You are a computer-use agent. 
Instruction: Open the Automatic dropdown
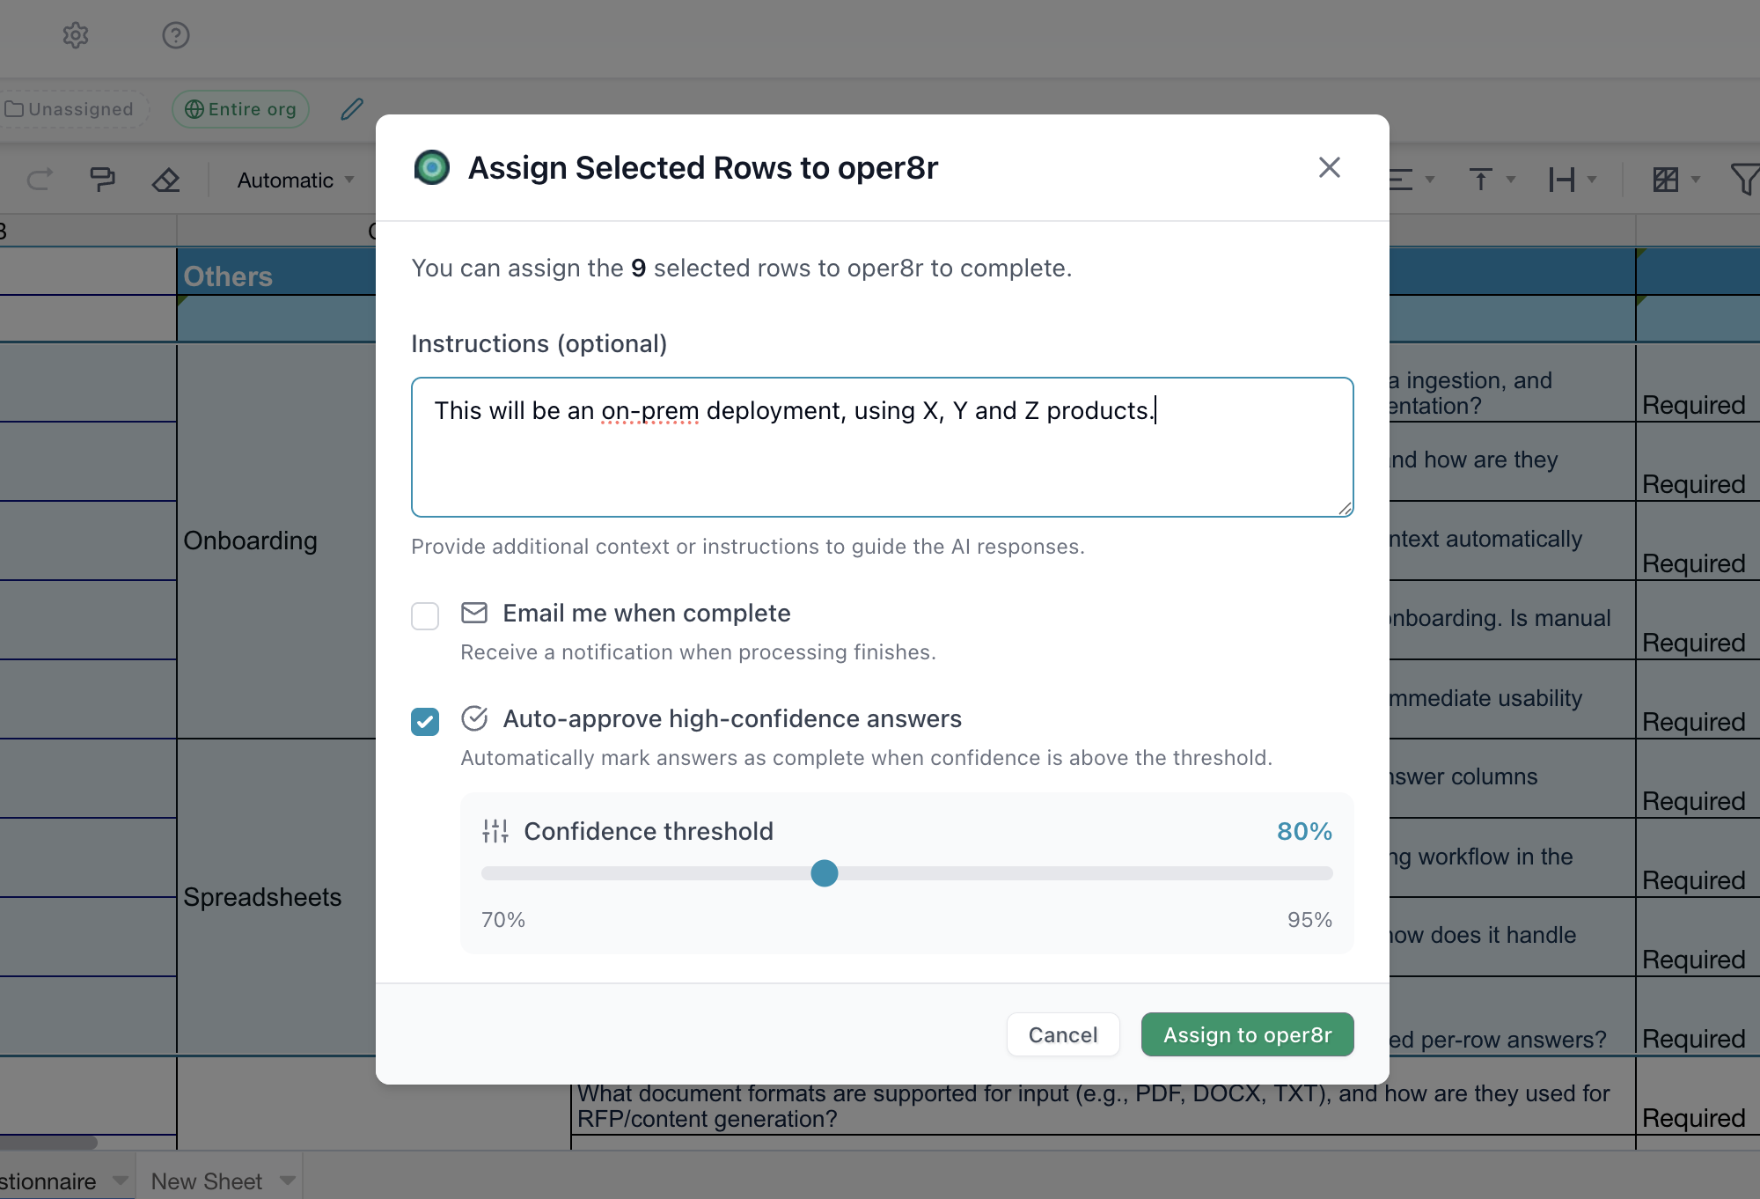pyautogui.click(x=295, y=179)
